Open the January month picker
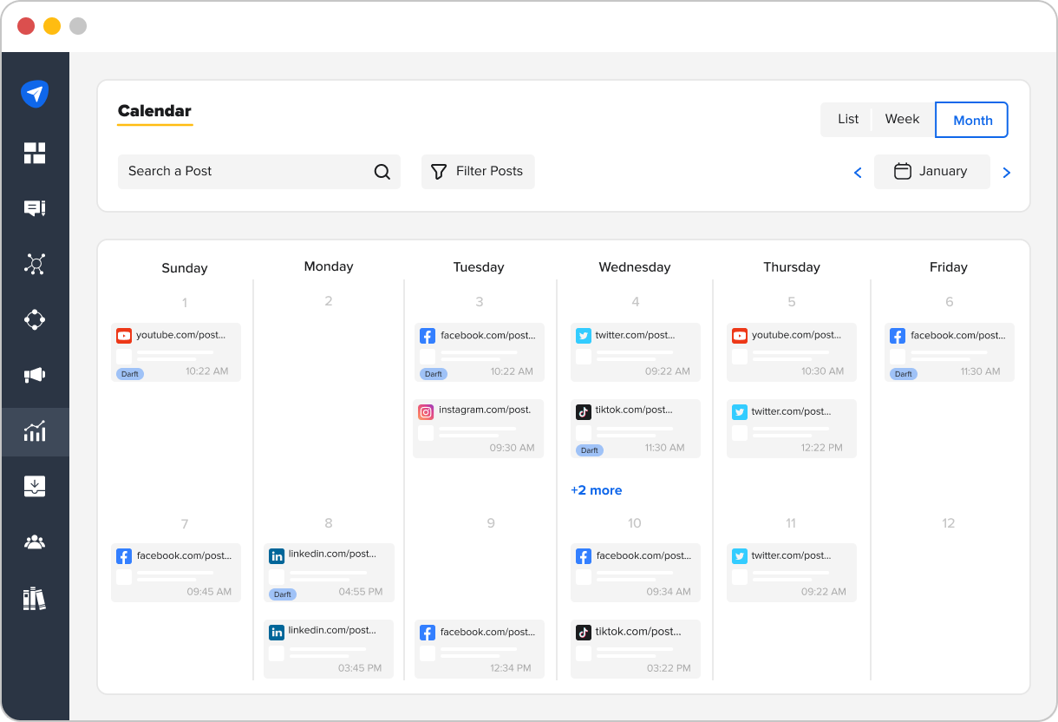 tap(931, 172)
